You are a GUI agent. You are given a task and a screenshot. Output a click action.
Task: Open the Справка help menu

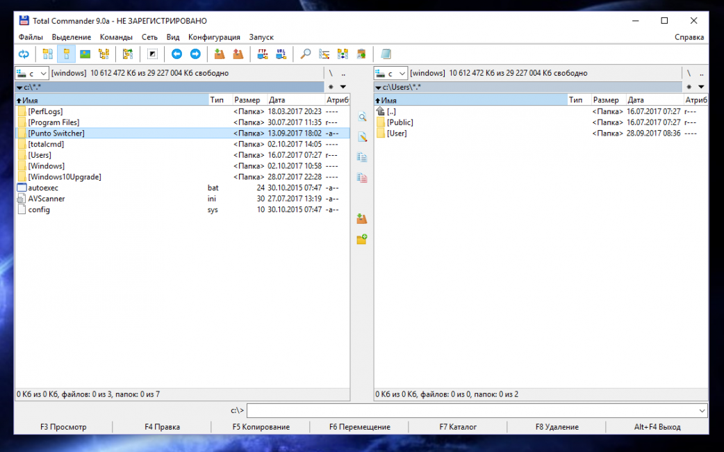(x=689, y=37)
